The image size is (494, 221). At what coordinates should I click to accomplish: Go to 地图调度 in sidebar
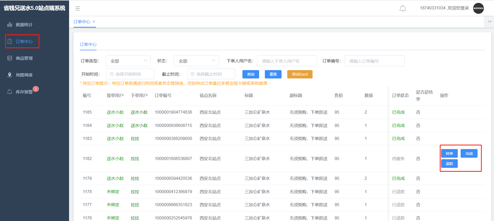(x=24, y=75)
